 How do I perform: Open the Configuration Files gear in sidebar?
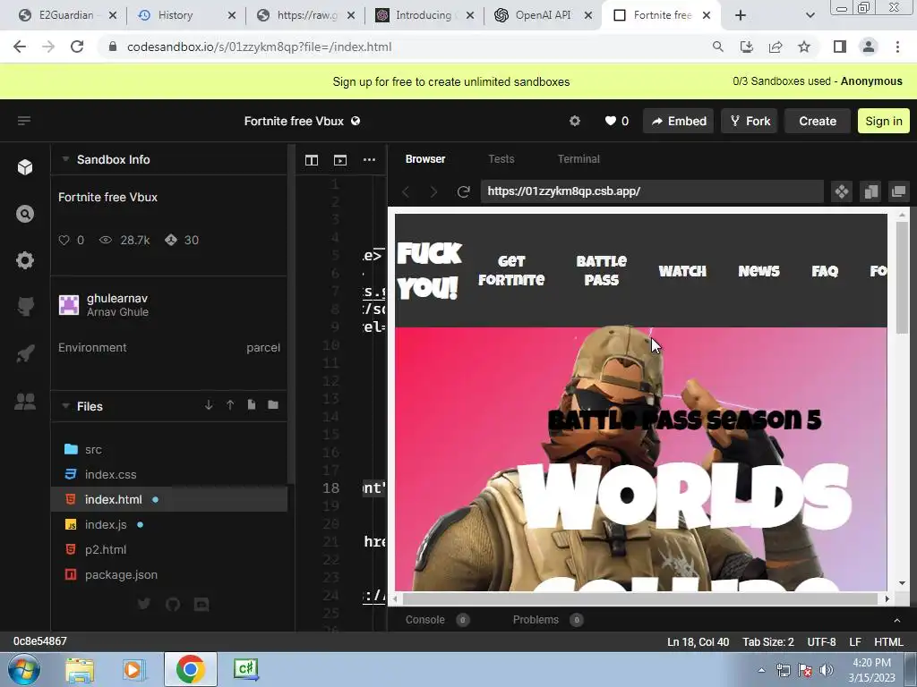pos(24,260)
